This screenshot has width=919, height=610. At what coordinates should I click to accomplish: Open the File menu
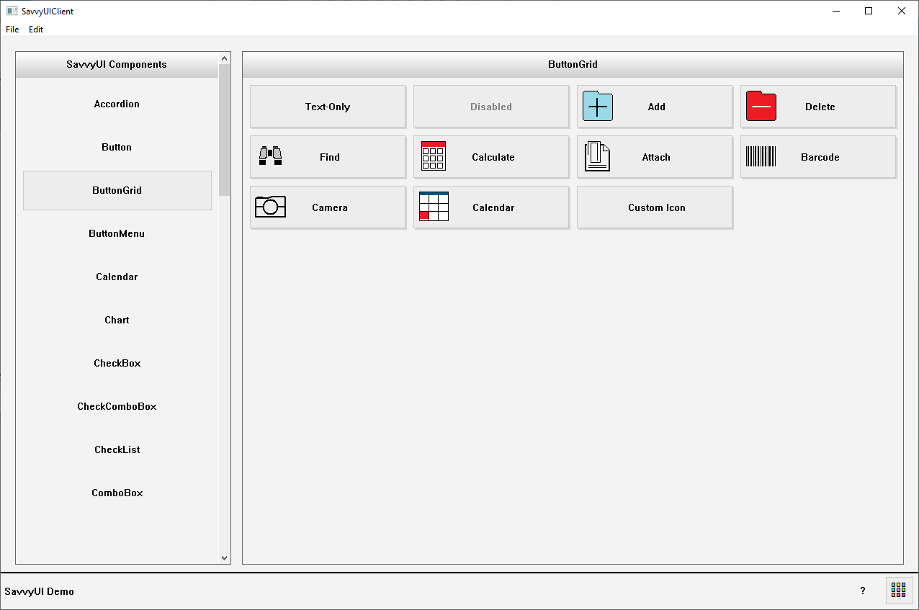click(12, 30)
